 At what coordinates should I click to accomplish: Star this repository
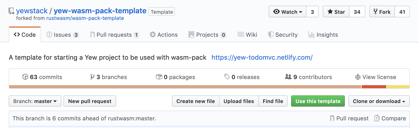point(336,12)
